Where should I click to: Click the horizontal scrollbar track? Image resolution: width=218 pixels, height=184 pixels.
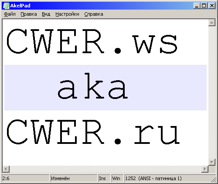[x=106, y=169]
